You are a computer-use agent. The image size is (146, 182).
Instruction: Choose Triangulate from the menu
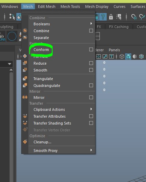[x=43, y=79]
